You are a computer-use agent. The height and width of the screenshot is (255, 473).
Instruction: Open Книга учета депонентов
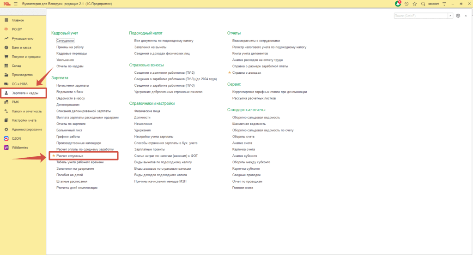point(250,53)
